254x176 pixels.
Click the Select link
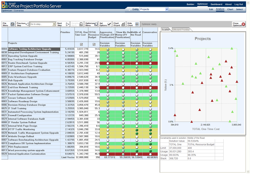point(239,9)
